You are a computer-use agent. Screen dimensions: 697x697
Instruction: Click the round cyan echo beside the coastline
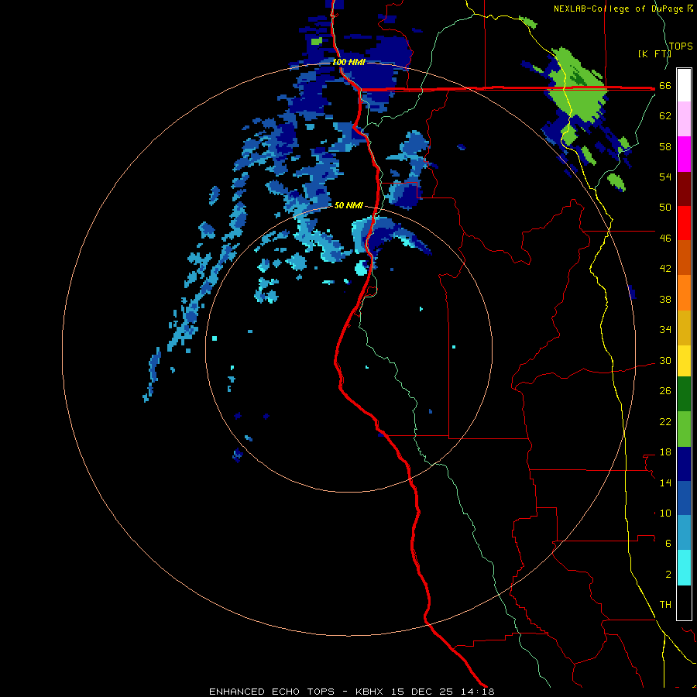(x=362, y=268)
